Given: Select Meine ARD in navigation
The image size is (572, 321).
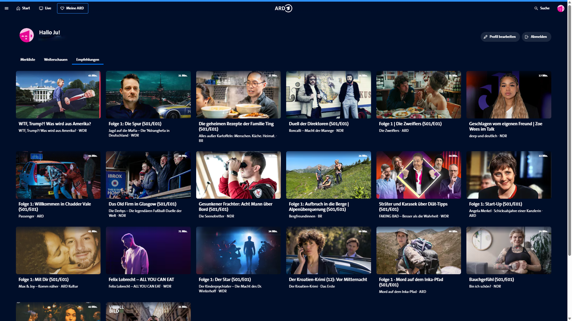Looking at the screenshot, I should pos(72,8).
